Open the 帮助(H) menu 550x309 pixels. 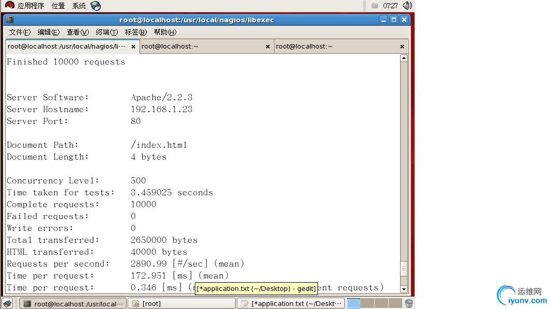coord(165,32)
